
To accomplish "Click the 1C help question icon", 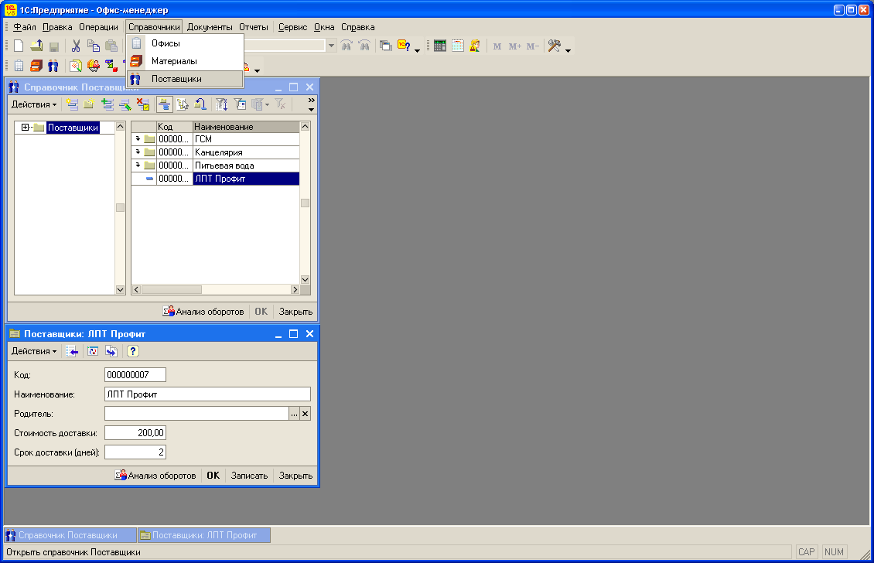I will pos(404,46).
